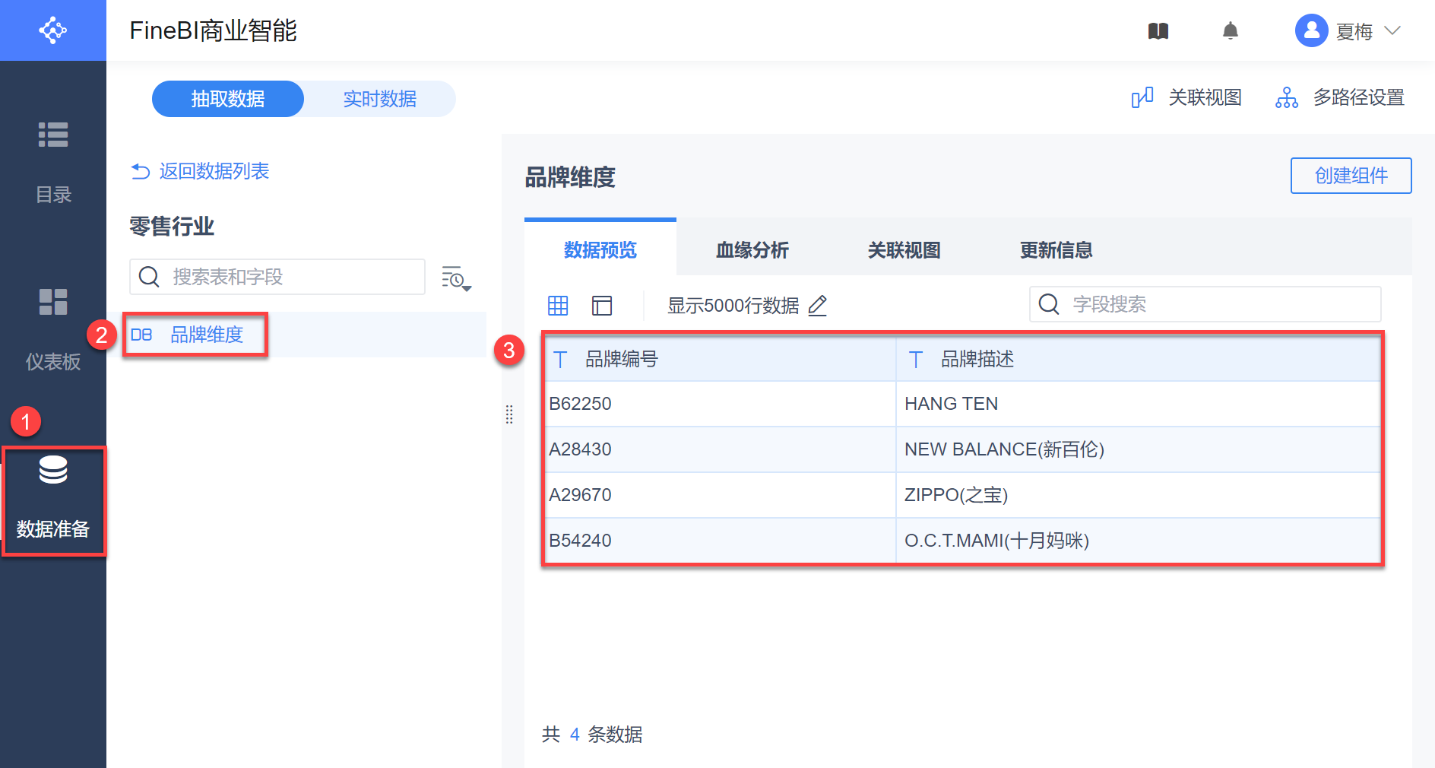This screenshot has height=768, width=1435.
Task: Select the 抽取数据 toggle option
Action: pyautogui.click(x=228, y=99)
